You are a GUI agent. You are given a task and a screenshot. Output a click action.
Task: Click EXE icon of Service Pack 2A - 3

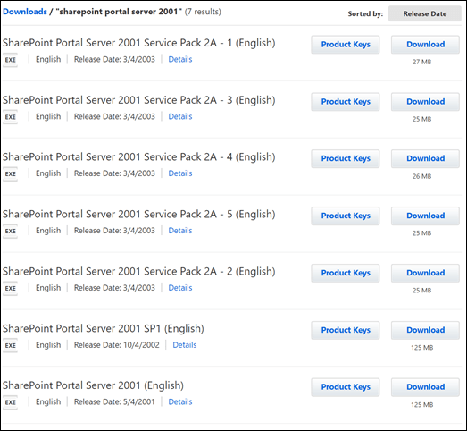pos(10,117)
